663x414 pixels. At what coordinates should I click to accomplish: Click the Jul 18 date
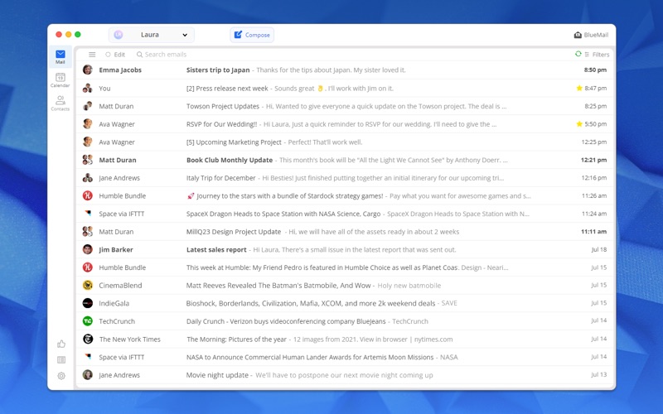598,249
